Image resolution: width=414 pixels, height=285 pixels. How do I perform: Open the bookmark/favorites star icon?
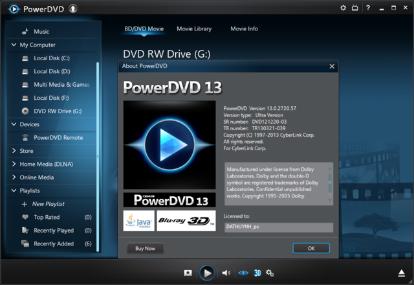(x=188, y=273)
